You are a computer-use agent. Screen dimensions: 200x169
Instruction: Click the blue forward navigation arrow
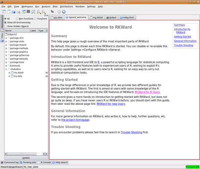(64, 12)
